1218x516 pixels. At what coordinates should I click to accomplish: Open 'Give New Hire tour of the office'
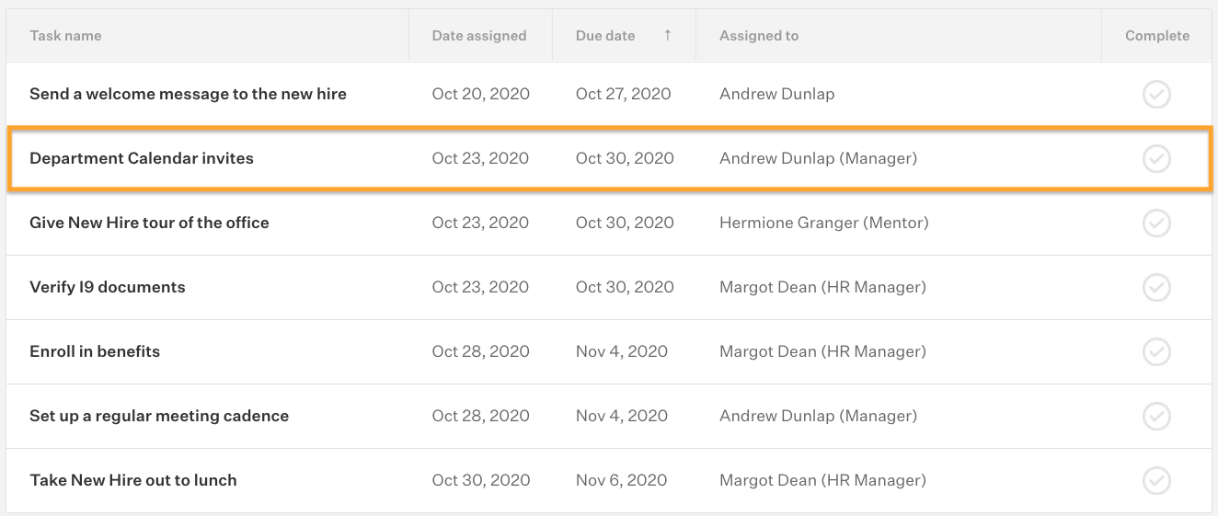(x=149, y=223)
